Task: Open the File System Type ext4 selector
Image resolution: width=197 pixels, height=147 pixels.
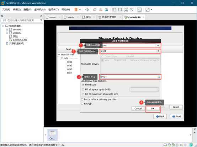Action: (130, 51)
